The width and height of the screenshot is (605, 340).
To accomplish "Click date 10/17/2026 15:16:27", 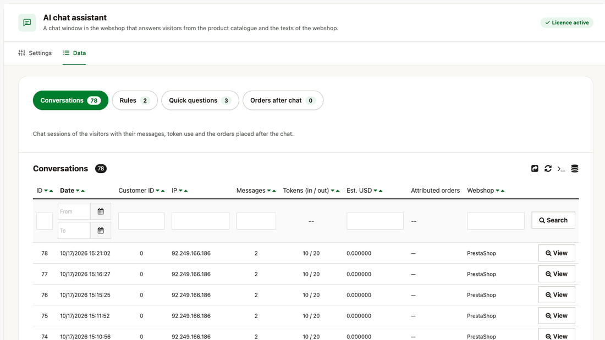I will click(85, 274).
